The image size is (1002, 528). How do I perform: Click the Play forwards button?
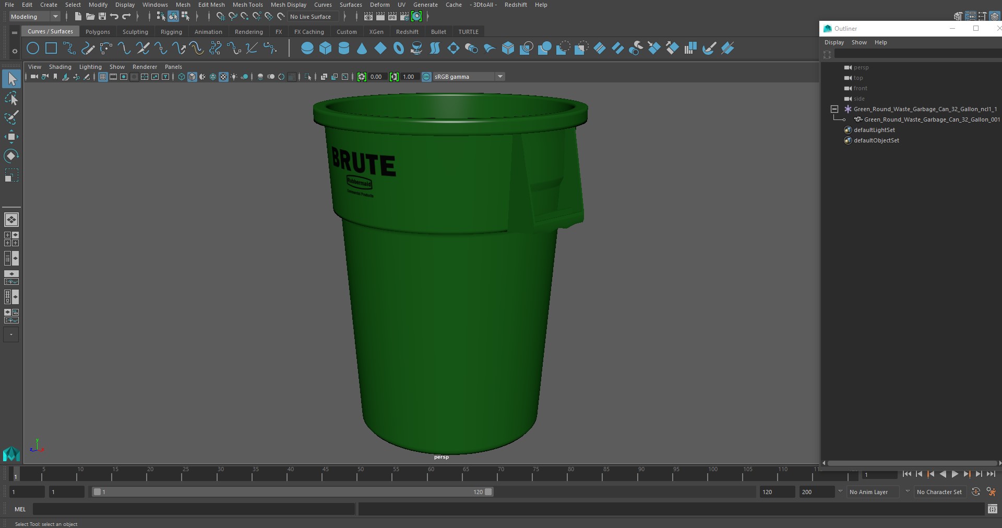pyautogui.click(x=955, y=474)
